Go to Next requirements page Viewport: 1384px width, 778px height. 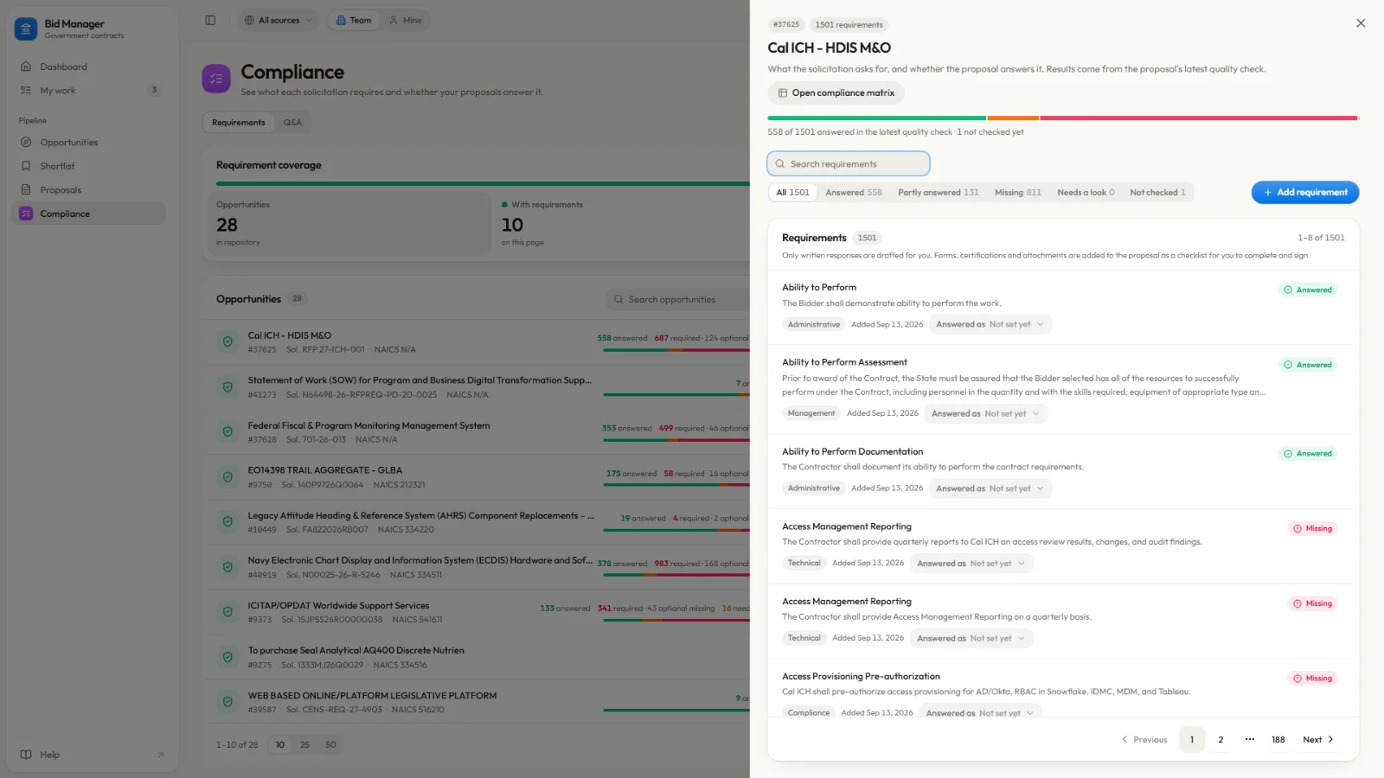(x=1318, y=739)
